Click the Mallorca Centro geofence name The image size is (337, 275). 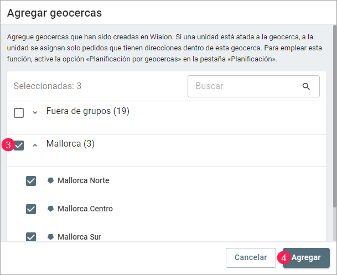[x=85, y=209]
